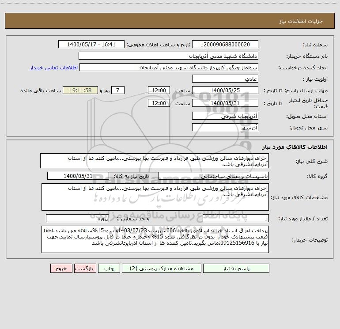Click goods group field تاسیسات و مصالح ساختمانی
340x329 pixels.
(214, 176)
